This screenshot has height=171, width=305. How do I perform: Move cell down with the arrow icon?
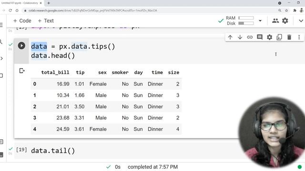coord(240,37)
